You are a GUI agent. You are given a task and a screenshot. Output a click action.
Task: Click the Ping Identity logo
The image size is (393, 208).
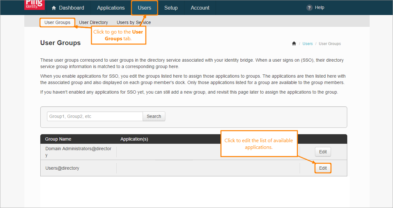click(x=34, y=5)
